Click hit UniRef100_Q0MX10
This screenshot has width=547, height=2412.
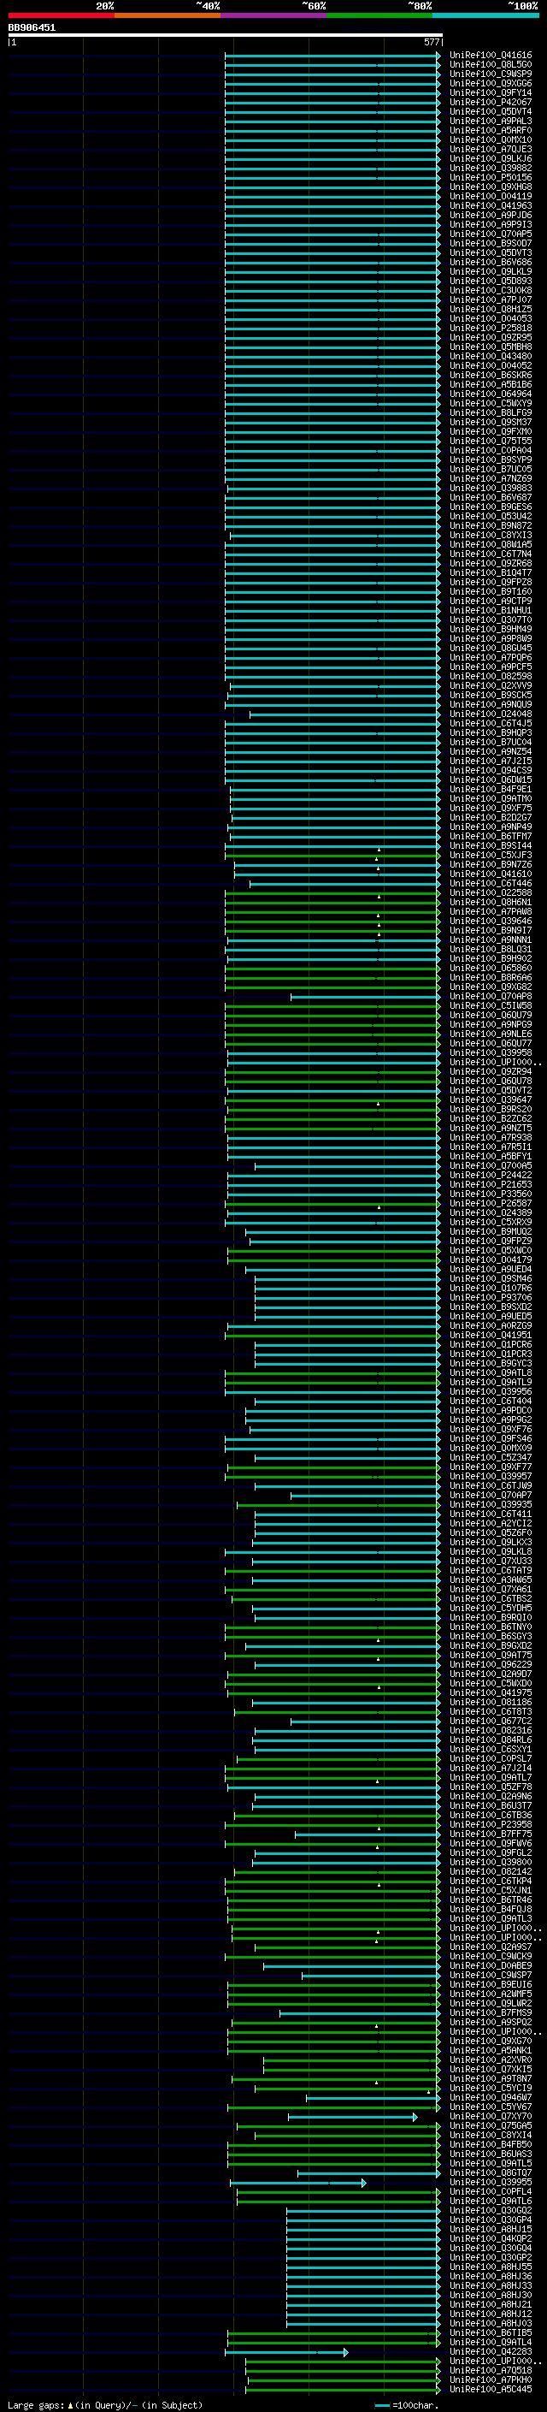pyautogui.click(x=491, y=139)
